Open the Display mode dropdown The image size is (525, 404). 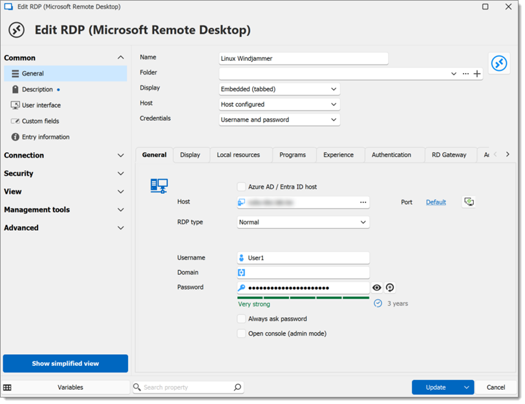(x=279, y=89)
